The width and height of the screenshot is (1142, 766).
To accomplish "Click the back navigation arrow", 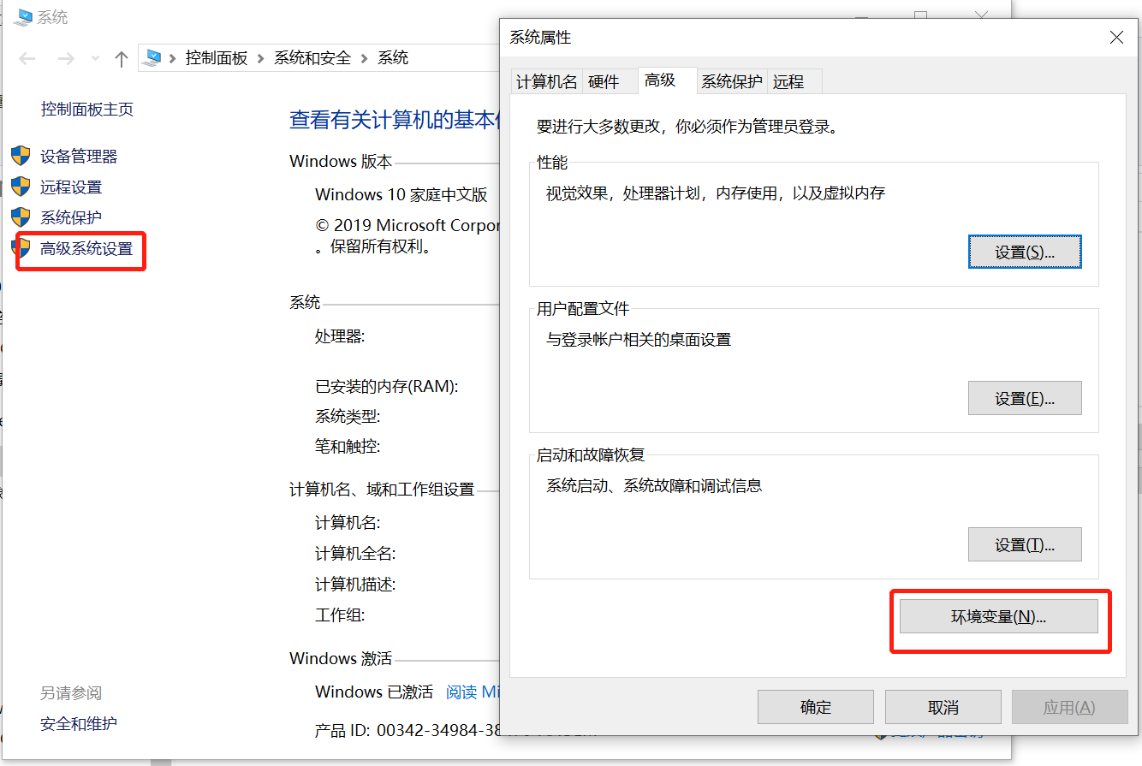I will [x=27, y=57].
